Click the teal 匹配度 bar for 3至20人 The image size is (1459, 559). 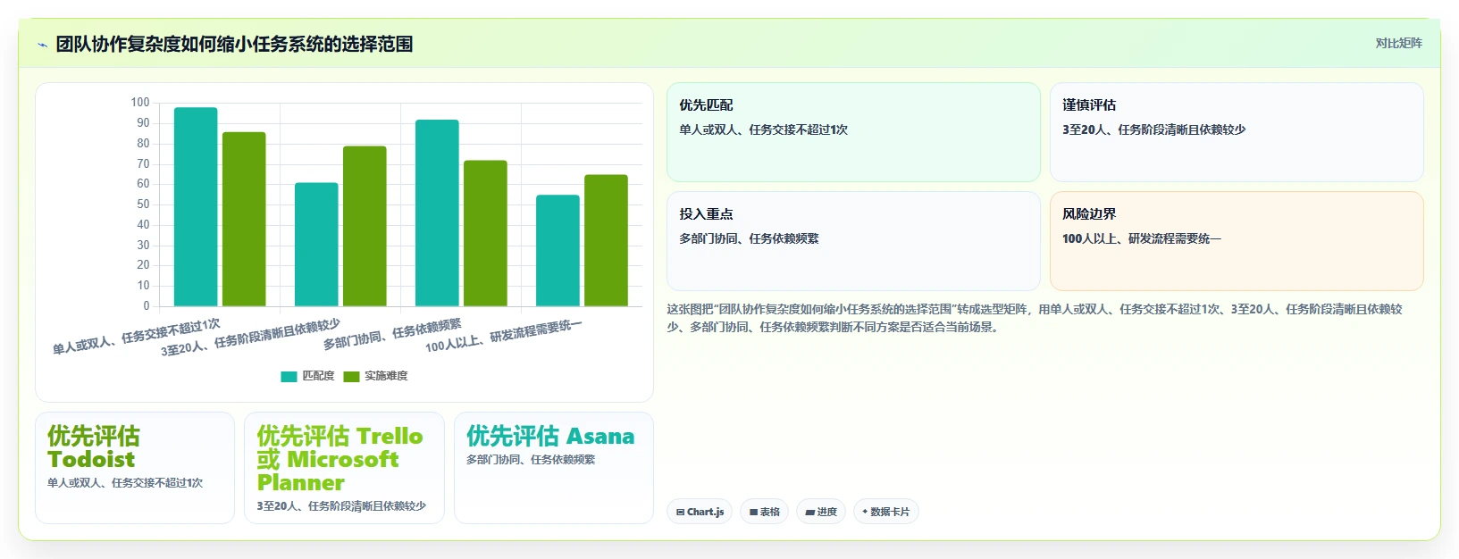(x=316, y=245)
